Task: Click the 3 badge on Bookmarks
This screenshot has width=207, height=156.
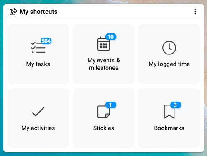Action: click(x=176, y=105)
